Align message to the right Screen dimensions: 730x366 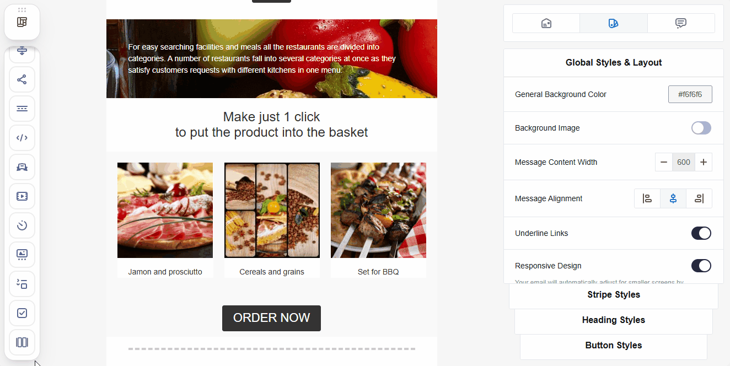tap(699, 198)
